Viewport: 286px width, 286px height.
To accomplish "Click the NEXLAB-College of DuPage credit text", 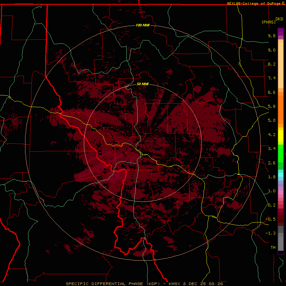I will (x=254, y=3).
